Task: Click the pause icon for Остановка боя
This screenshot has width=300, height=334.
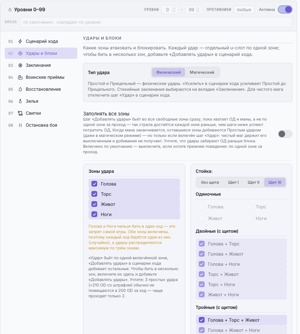Action: [20, 125]
